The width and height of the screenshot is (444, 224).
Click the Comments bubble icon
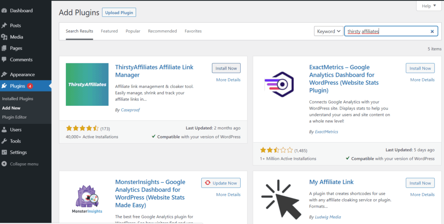tap(4, 60)
